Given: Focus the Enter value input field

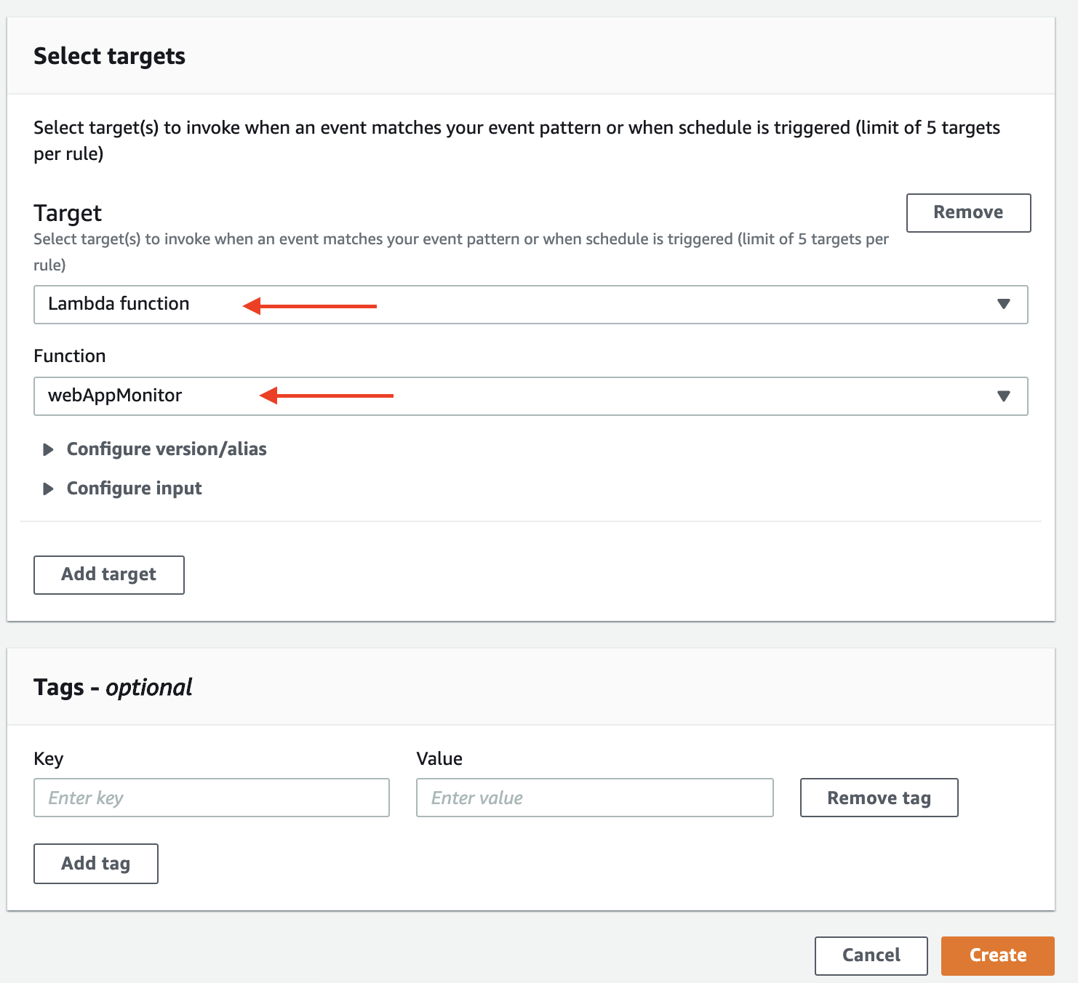Looking at the screenshot, I should click(x=594, y=798).
